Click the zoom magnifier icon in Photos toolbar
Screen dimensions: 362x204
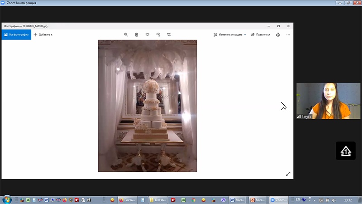126,34
